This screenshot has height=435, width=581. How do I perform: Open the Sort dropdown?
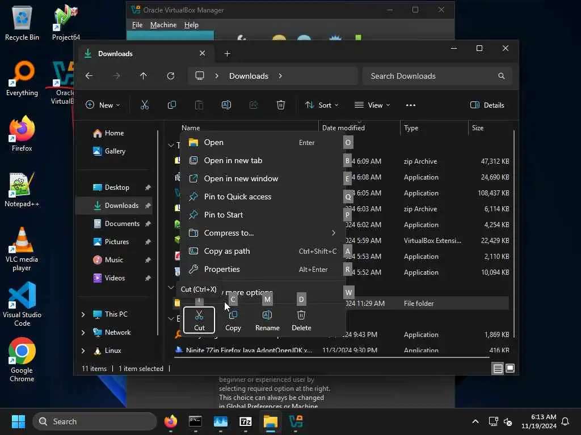(322, 105)
